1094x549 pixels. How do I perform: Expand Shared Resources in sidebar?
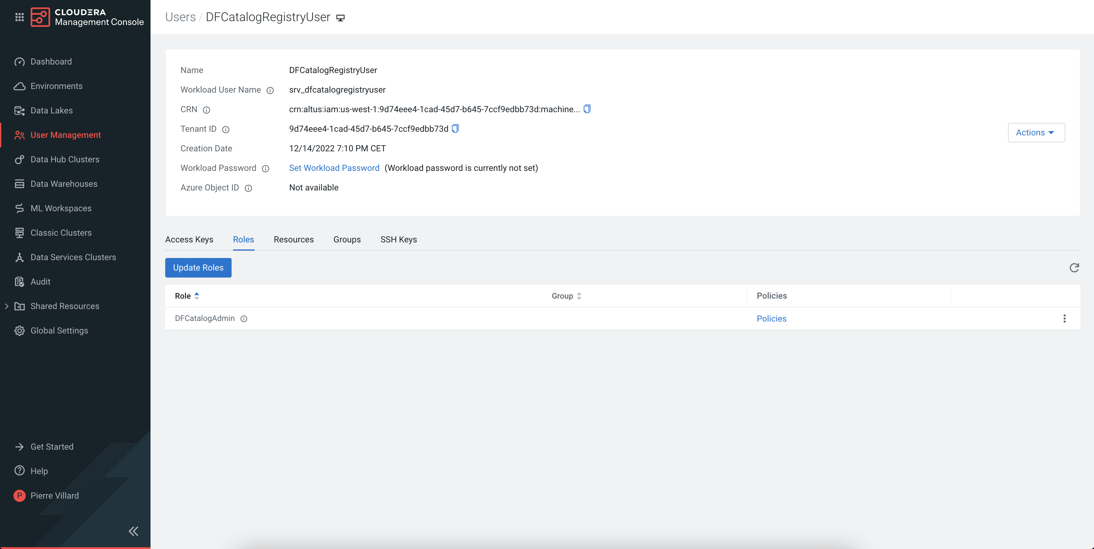coord(6,306)
